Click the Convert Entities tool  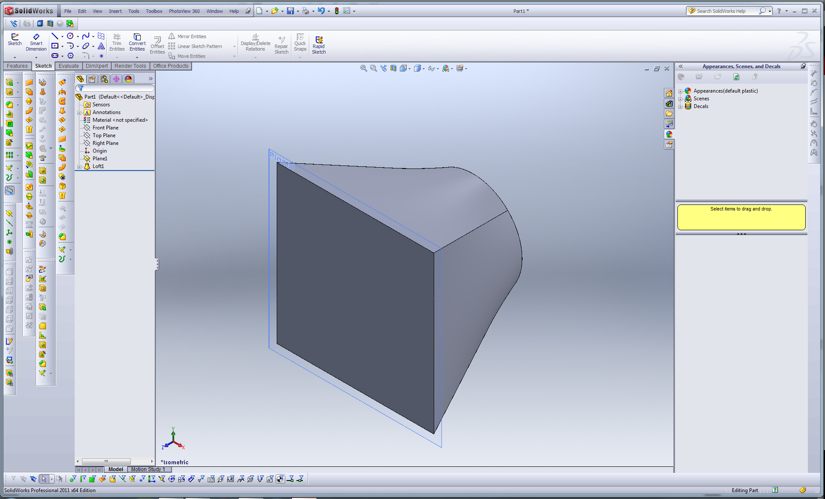137,42
